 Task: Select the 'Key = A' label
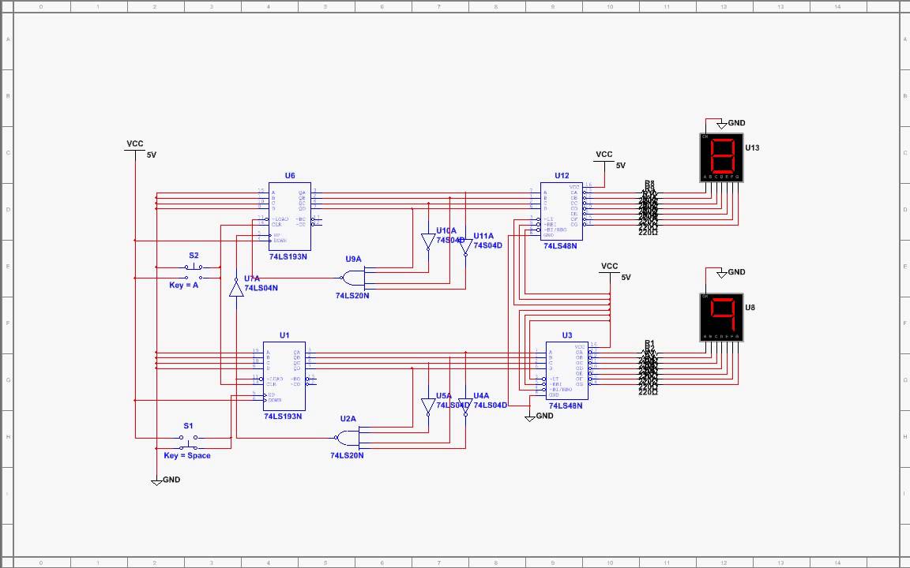tap(184, 285)
